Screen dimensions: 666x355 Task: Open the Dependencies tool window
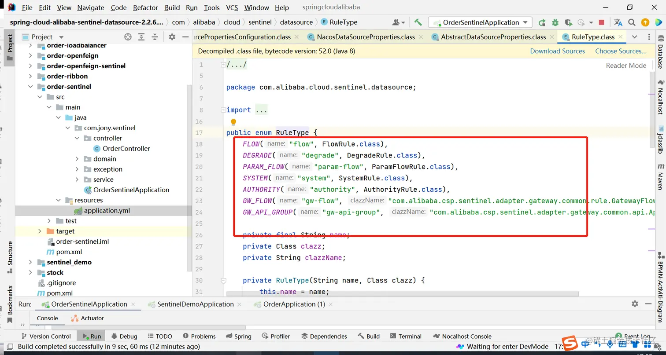[324, 336]
